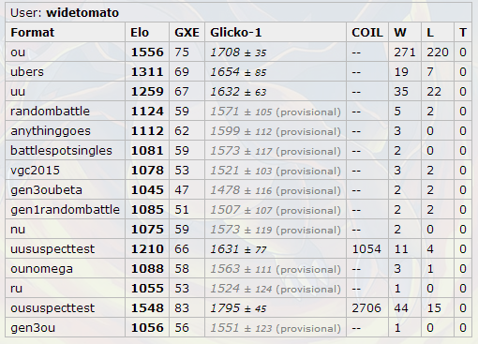
Task: Click the GXE column header
Action: pos(187,33)
